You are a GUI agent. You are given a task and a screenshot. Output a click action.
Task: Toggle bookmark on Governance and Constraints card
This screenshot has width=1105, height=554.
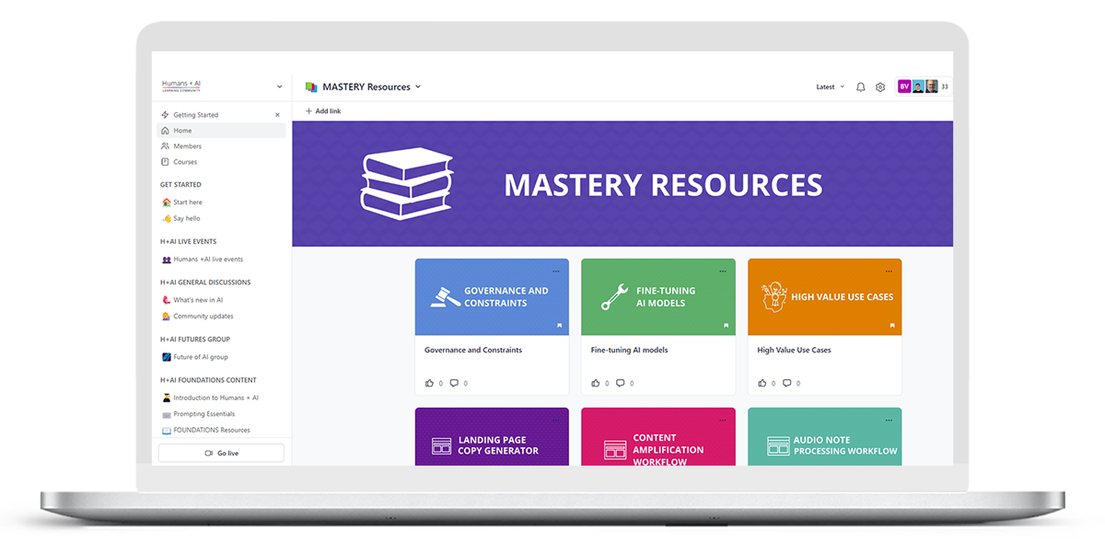[558, 325]
